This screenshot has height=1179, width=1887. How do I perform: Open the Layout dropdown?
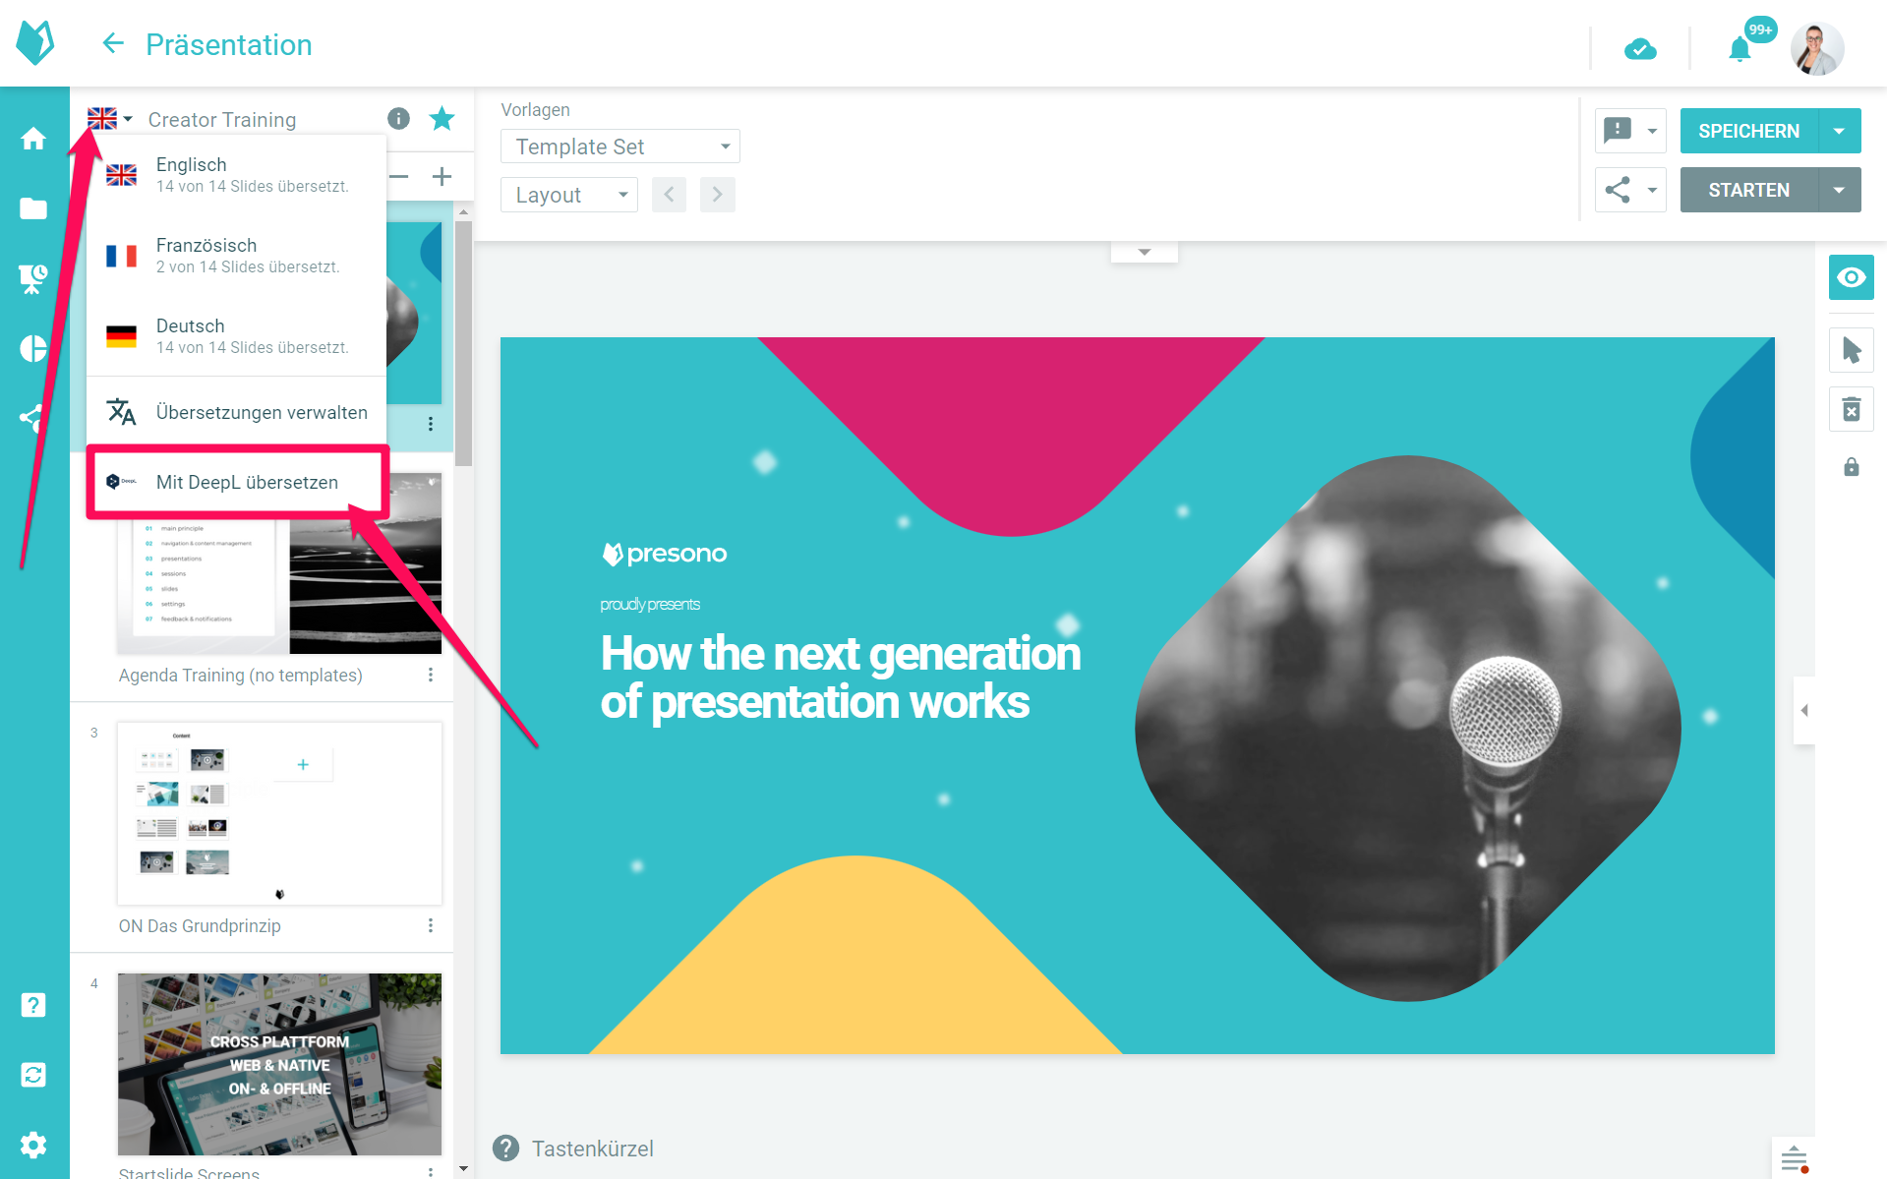coord(569,195)
